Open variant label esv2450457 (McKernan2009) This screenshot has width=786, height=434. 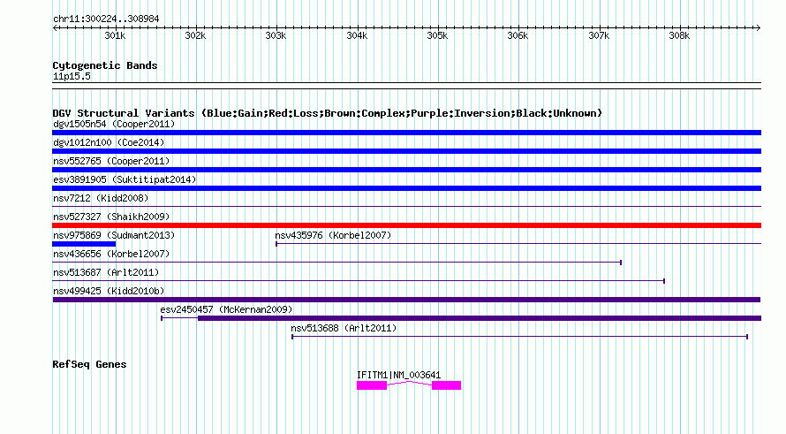click(x=226, y=309)
